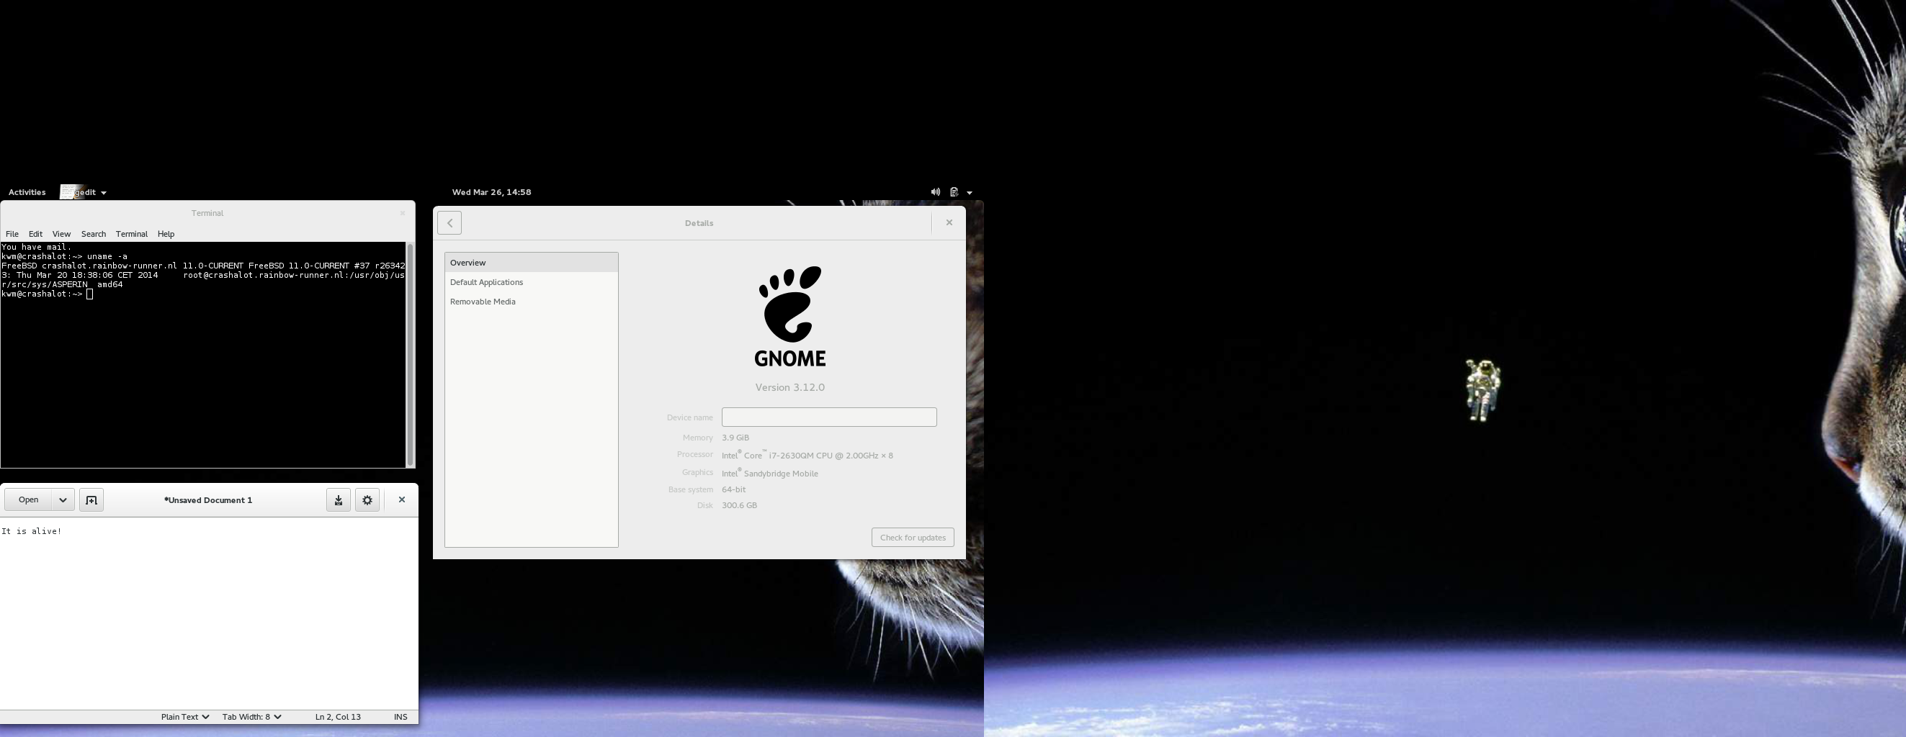This screenshot has width=1906, height=737.
Task: Open the gedit application menu in top bar
Action: point(84,192)
